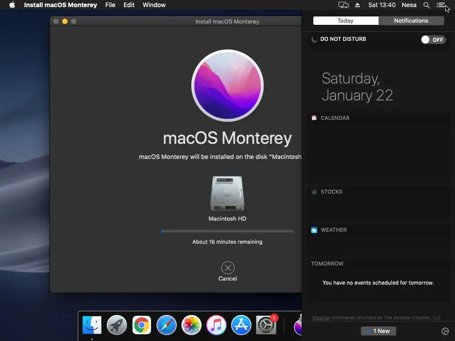Open Notification Center settings gear
Image resolution: width=455 pixels, height=341 pixels.
pos(445,331)
